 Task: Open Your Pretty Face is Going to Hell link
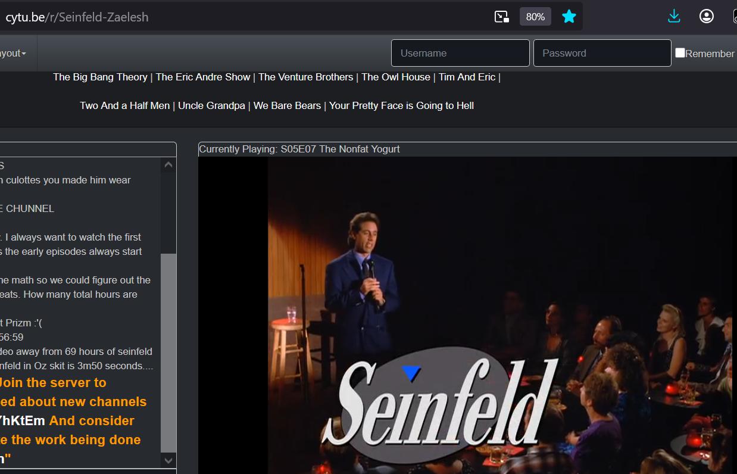tap(402, 105)
